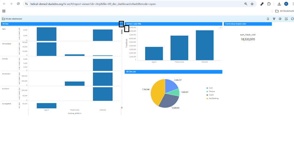Open the dashboard filter funnel icon

(274, 19)
